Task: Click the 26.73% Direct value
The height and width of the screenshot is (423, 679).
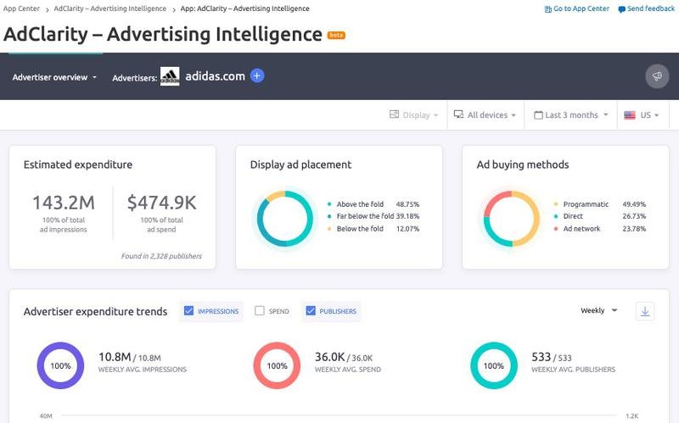Action: pos(634,216)
